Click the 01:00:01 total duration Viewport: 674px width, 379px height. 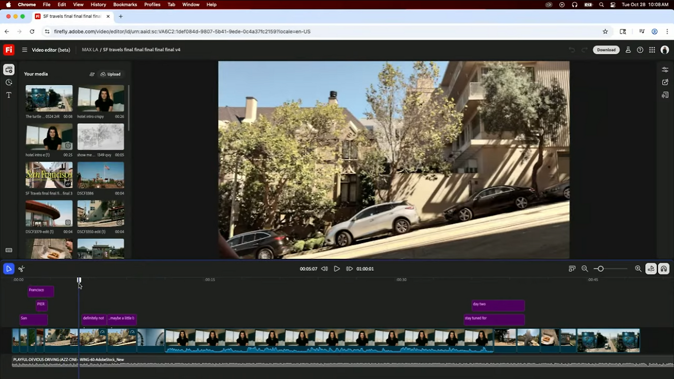(x=365, y=269)
